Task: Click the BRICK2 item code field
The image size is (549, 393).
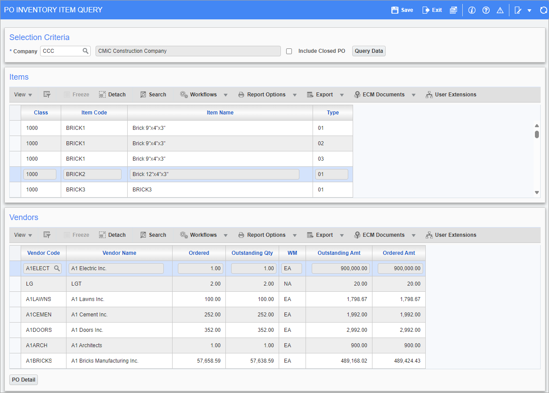Action: [92, 174]
